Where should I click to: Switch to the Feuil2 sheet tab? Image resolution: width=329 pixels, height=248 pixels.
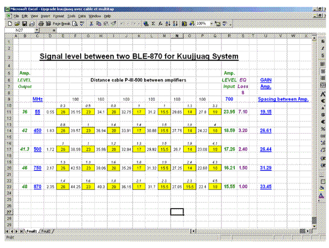[46, 231]
